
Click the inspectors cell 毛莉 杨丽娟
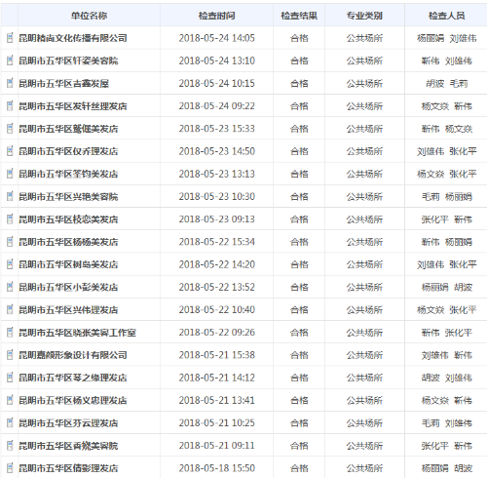[446, 197]
